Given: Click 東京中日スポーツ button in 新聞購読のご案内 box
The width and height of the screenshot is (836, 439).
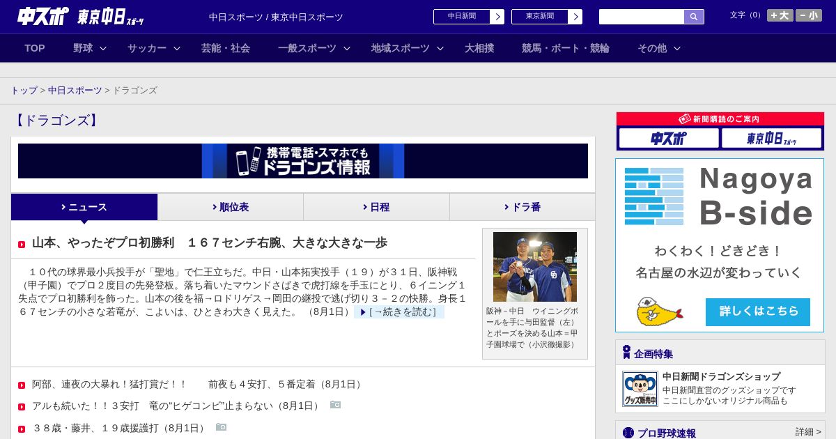Looking at the screenshot, I should pos(771,138).
